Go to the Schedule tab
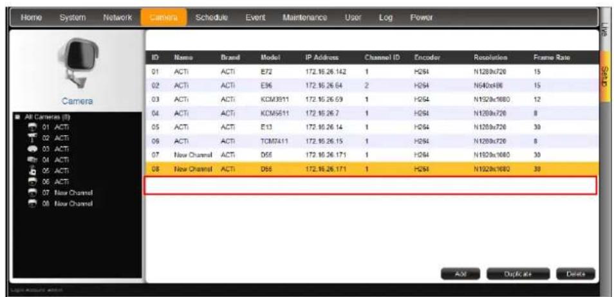 212,17
